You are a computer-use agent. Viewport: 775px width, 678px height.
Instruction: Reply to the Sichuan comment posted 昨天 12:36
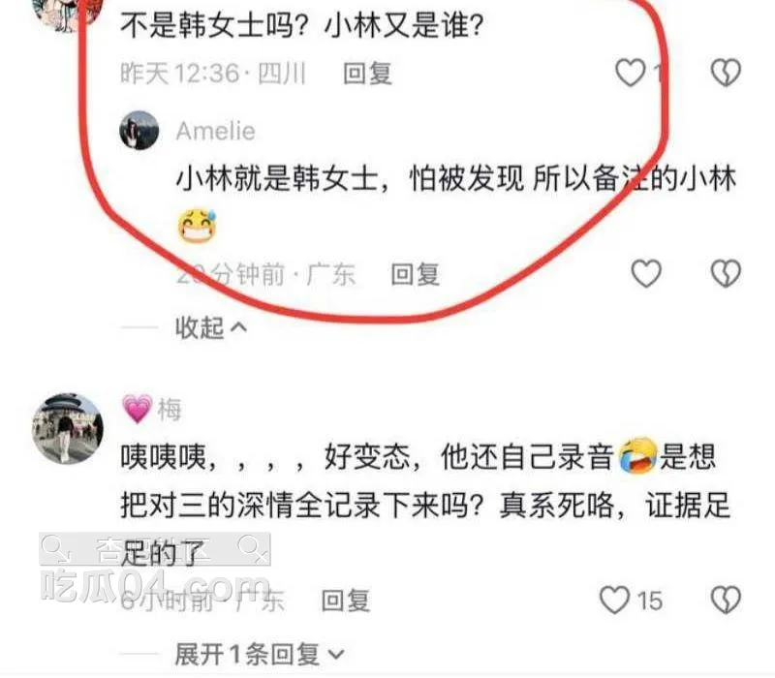(x=368, y=74)
